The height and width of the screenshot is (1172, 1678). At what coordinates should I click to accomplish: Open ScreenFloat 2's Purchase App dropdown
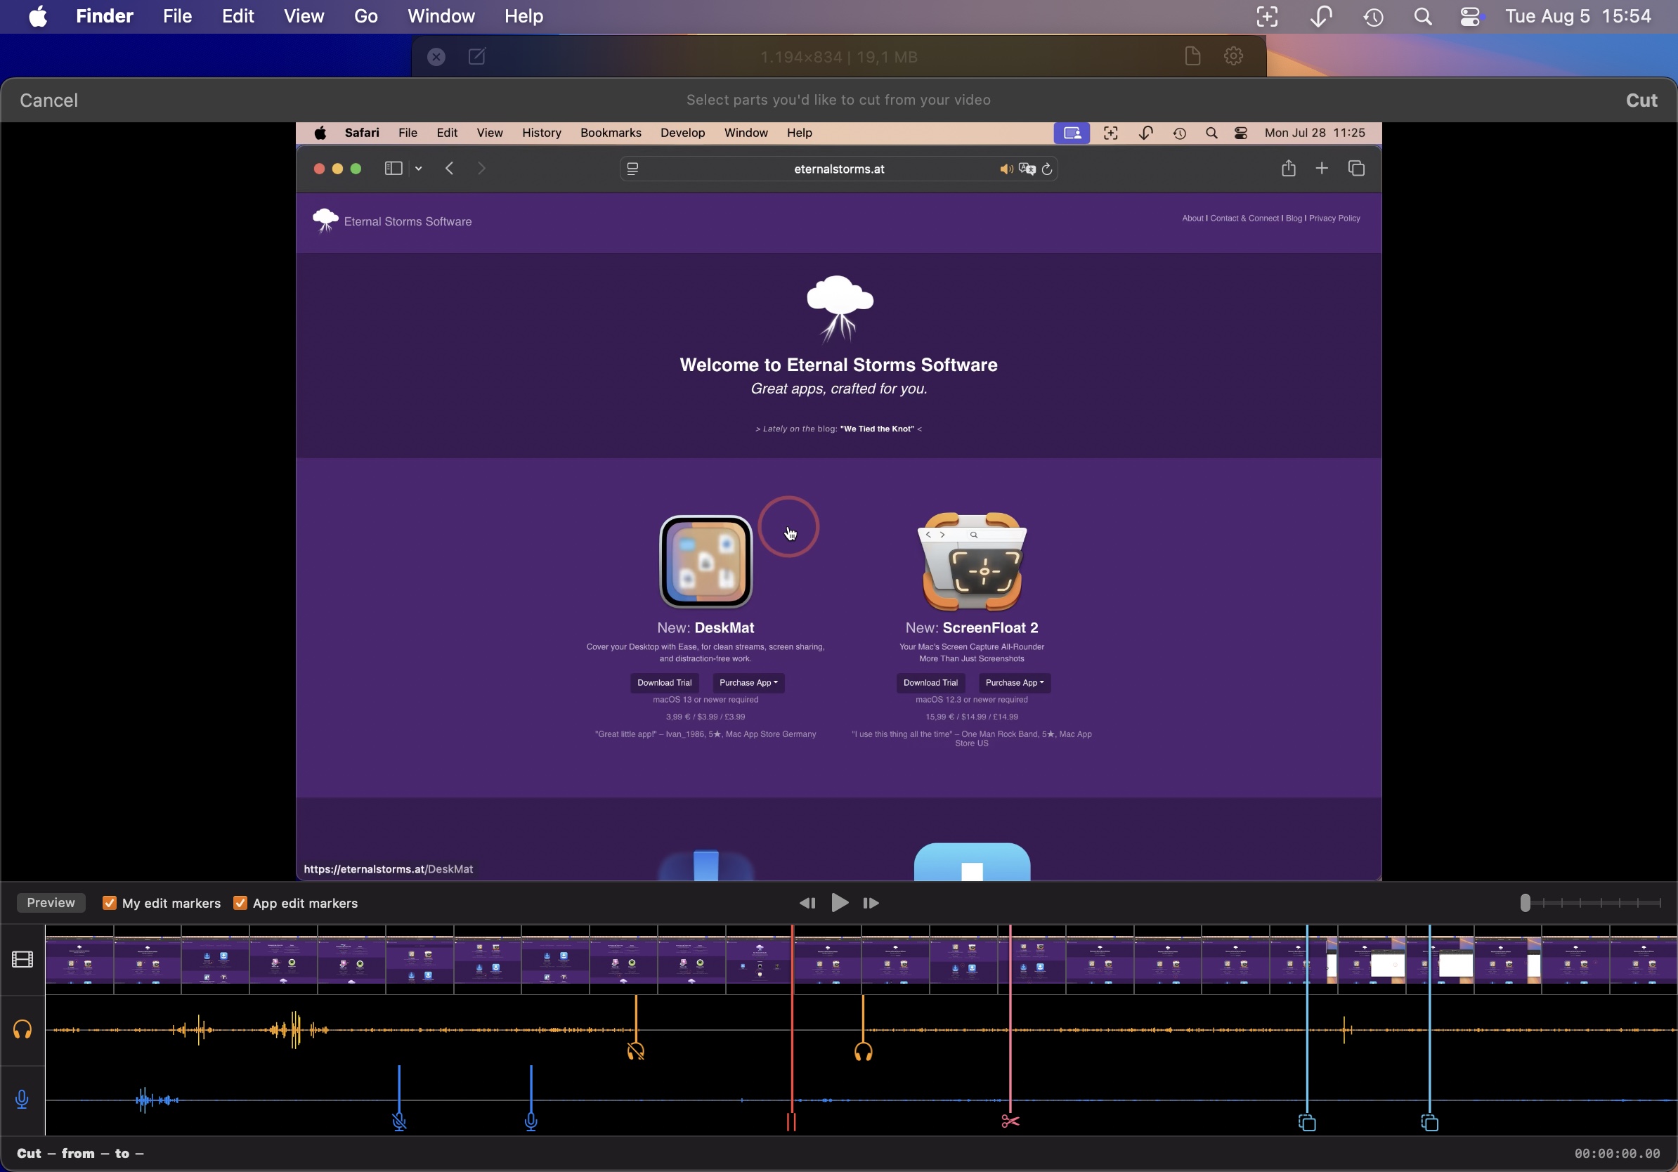tap(1015, 682)
